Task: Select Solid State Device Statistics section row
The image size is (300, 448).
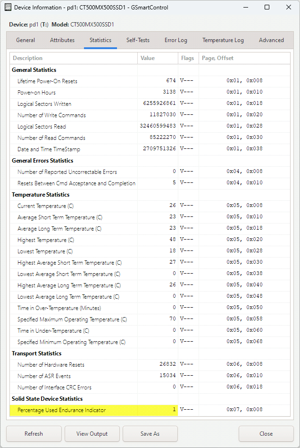Action: click(150, 398)
